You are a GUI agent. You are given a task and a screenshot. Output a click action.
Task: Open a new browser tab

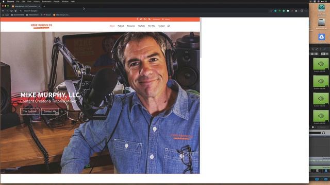click(x=44, y=6)
